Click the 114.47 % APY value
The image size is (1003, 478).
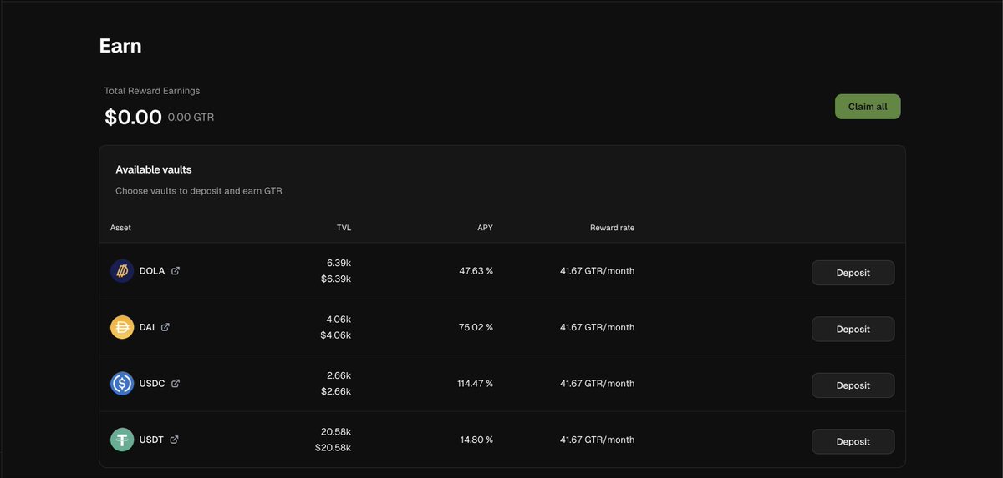tap(473, 384)
